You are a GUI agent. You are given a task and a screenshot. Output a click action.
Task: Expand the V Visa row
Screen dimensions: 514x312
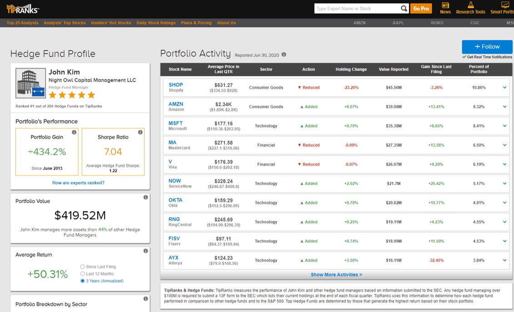click(505, 164)
